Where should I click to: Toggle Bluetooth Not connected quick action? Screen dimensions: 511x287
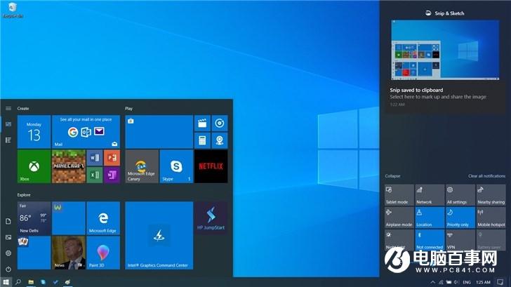pyautogui.click(x=430, y=240)
